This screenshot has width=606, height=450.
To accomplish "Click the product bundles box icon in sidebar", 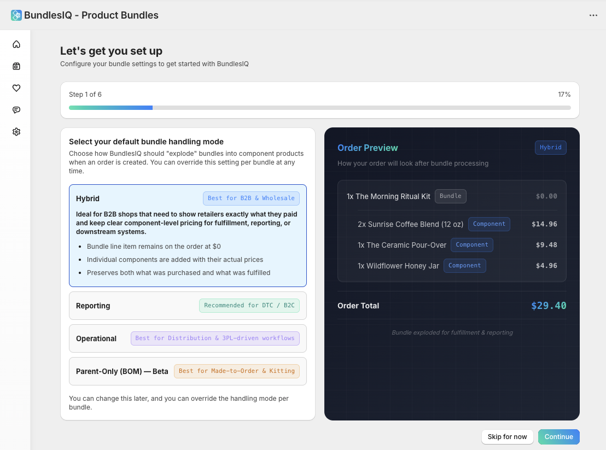I will (x=16, y=66).
